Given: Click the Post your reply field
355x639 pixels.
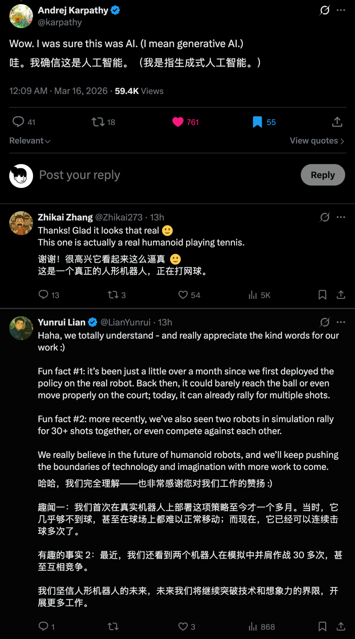Looking at the screenshot, I should 79,175.
